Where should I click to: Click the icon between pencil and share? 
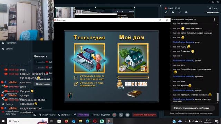pyautogui.click(x=173, y=12)
